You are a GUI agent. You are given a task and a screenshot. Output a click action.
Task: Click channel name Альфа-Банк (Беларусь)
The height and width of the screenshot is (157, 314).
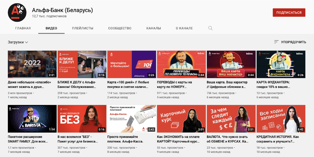pos(63,10)
